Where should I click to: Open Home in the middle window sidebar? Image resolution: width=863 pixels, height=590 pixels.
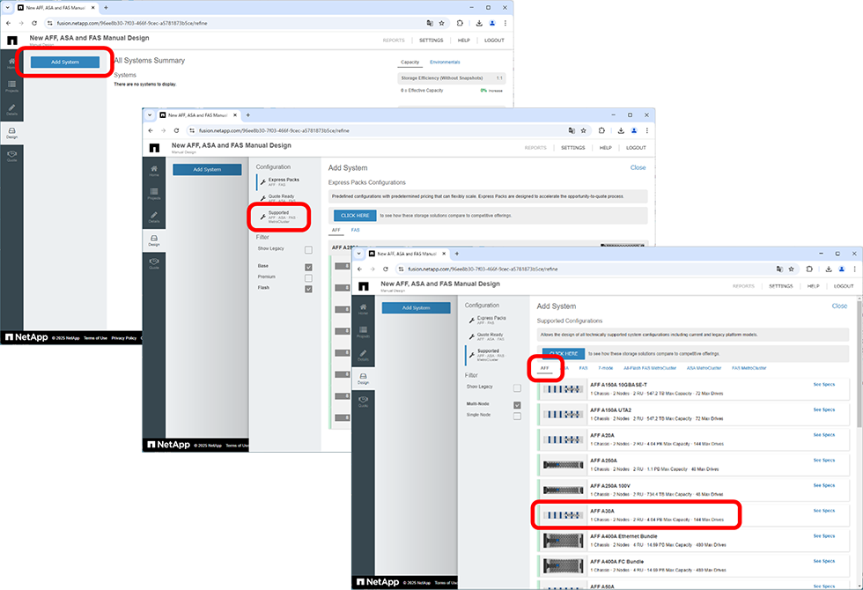click(x=154, y=171)
